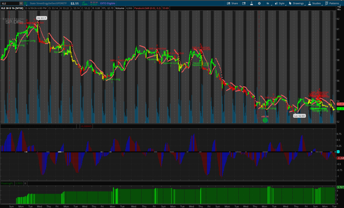This screenshot has height=208, width=344.
Task: Click the 'EXTO Eligible' label
Action: [107, 3]
